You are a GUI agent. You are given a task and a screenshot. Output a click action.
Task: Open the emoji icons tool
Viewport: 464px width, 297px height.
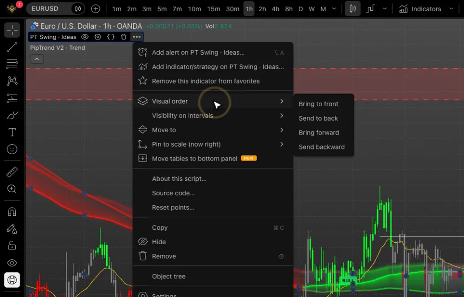pyautogui.click(x=12, y=149)
